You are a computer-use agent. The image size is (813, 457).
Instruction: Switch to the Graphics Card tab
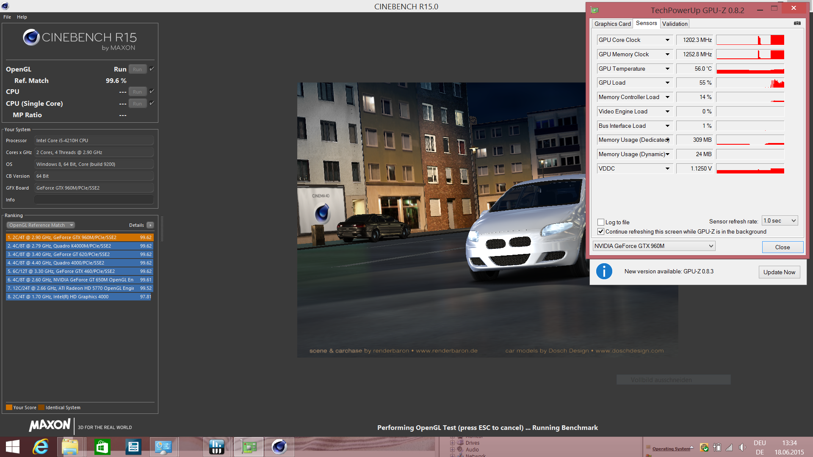[x=612, y=24]
